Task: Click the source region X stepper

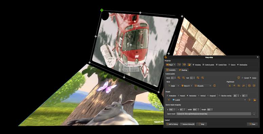Action: (x=174, y=109)
